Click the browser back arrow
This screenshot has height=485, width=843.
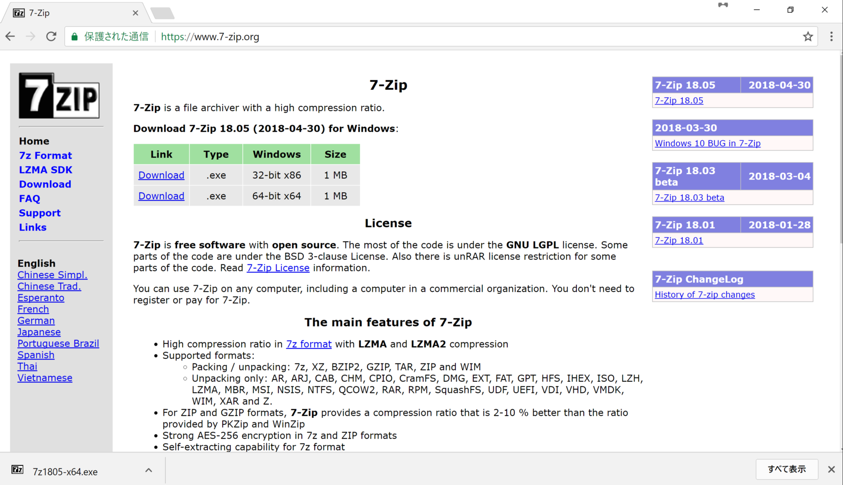tap(10, 36)
